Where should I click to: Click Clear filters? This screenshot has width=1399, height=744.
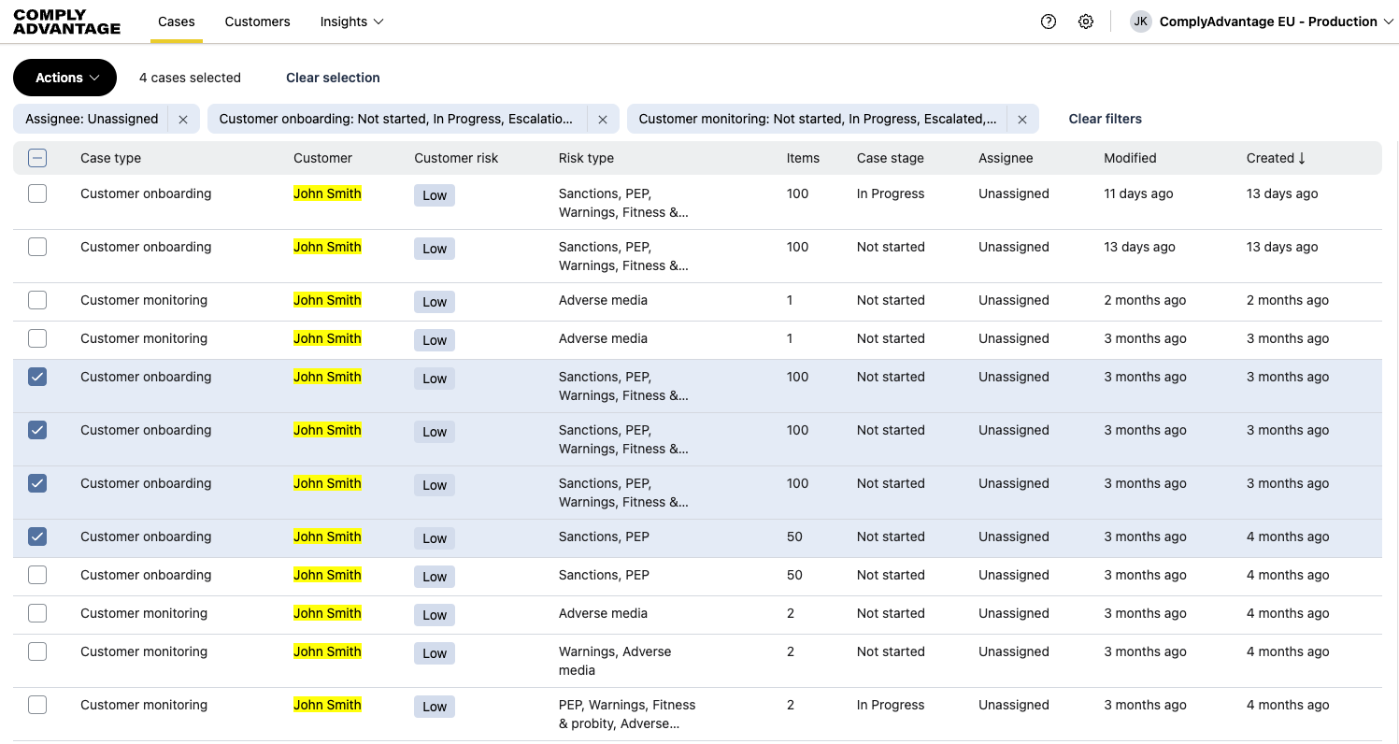1105,119
